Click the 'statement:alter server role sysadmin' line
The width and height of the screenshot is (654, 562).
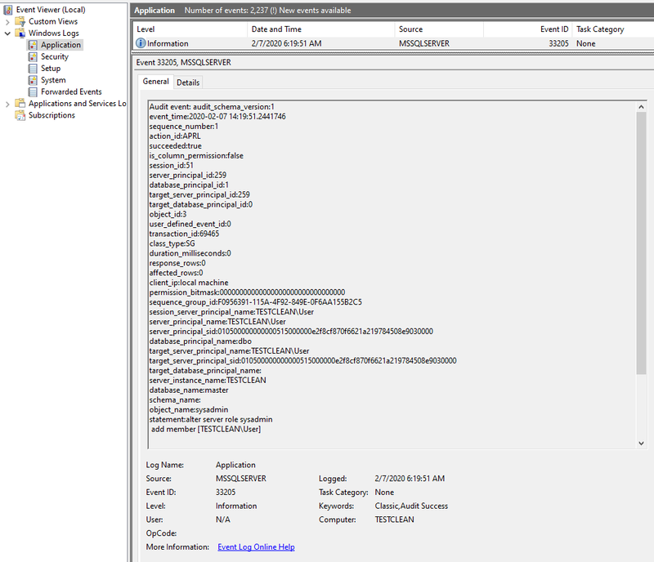click(211, 419)
